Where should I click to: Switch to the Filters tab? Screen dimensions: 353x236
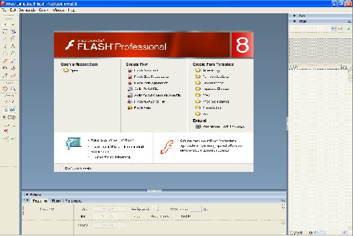coord(56,201)
